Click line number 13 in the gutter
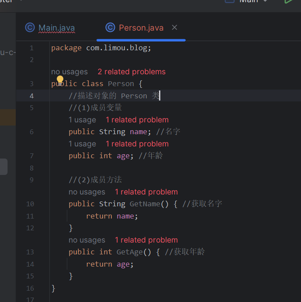This screenshot has height=302, width=301. (30, 252)
